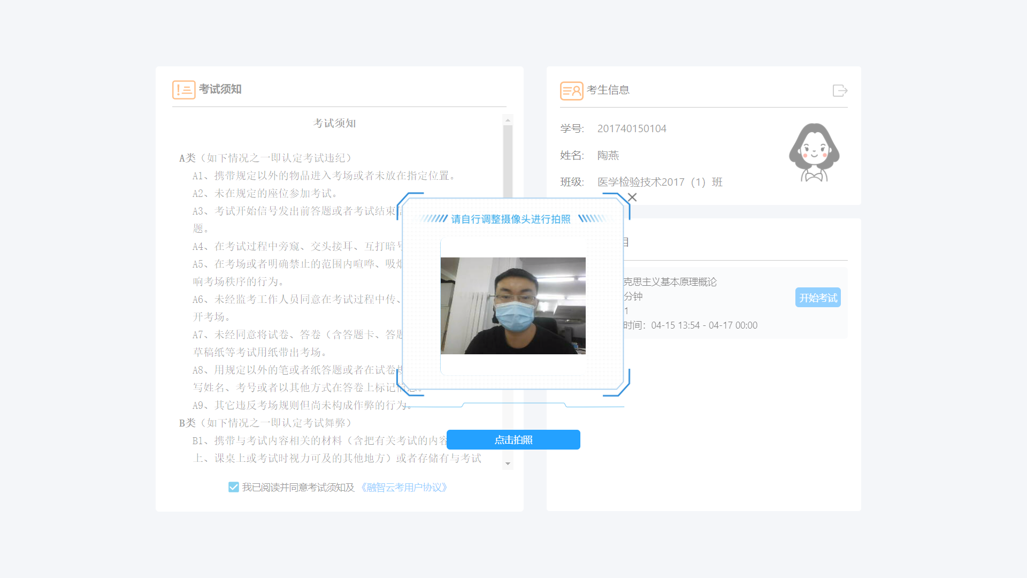This screenshot has width=1027, height=578.
Task: Open the 融智云考用户协议 link
Action: tap(404, 487)
